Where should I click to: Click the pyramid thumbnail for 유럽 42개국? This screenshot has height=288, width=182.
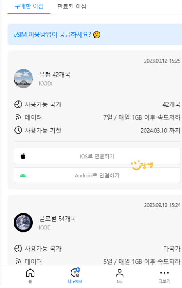[x=23, y=79]
